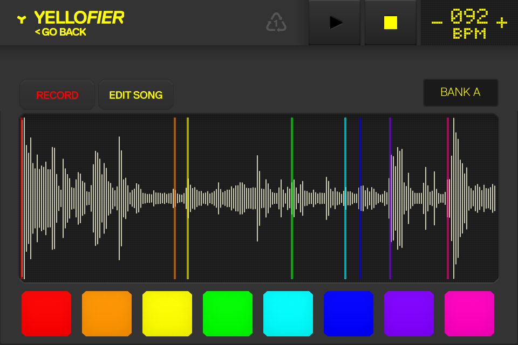The image size is (518, 345).
Task: Trigger the red sample pad
Action: (x=46, y=313)
